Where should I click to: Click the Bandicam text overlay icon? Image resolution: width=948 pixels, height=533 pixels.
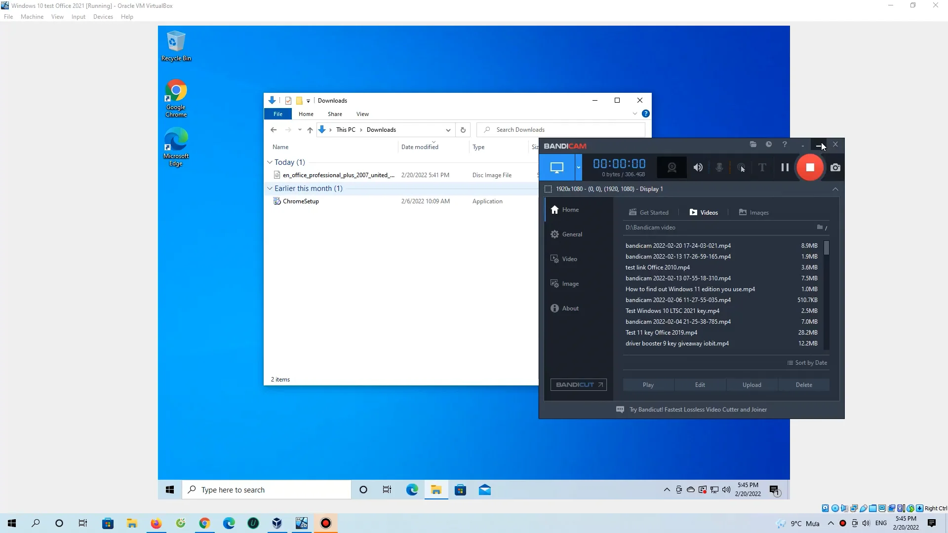pos(762,168)
